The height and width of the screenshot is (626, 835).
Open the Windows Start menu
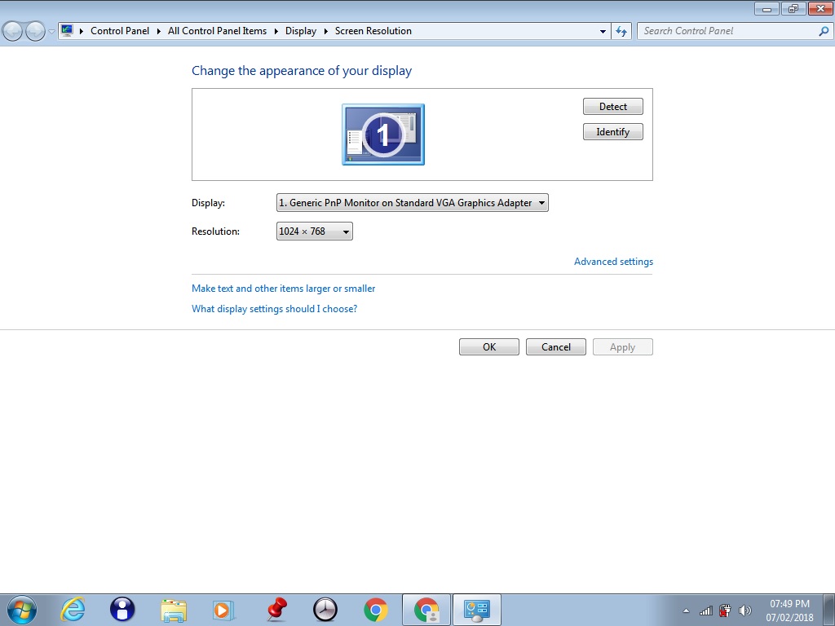22,610
